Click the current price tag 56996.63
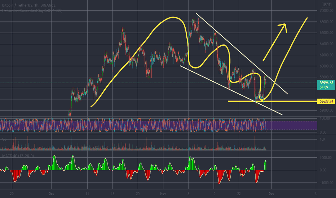336x198 pixels. pos(326,83)
